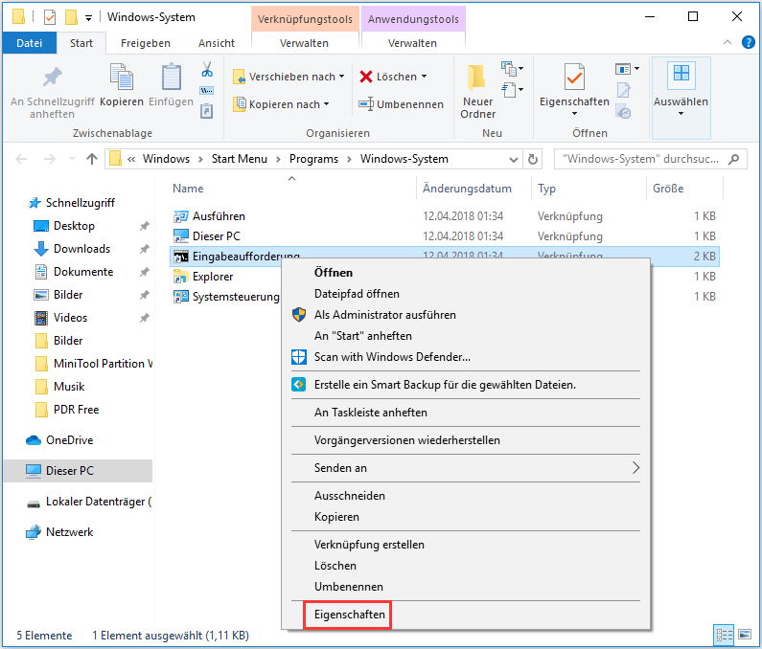This screenshot has width=762, height=649.
Task: Open Customize Quick Access Toolbar dropdown
Action: click(88, 18)
